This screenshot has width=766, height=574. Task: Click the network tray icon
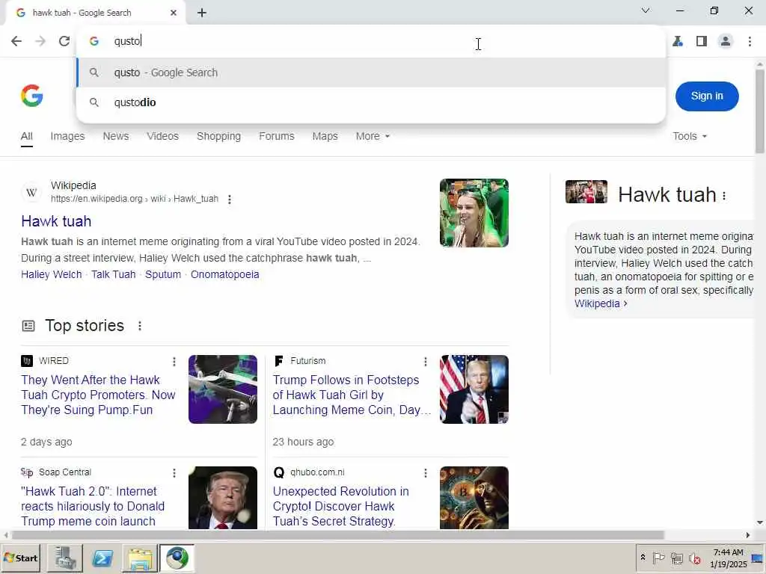point(676,558)
